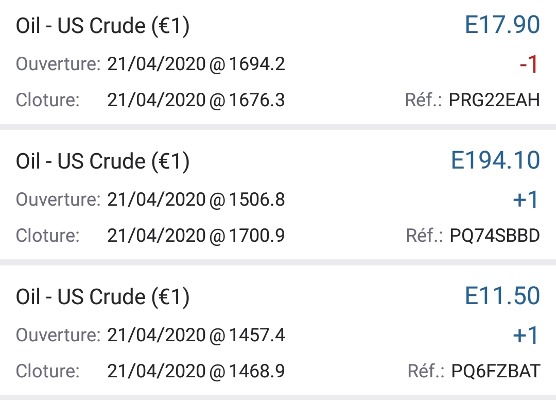Viewport: 556px width, 400px height.
Task: Click the opening price 1457.4 line
Action: [x=196, y=336]
